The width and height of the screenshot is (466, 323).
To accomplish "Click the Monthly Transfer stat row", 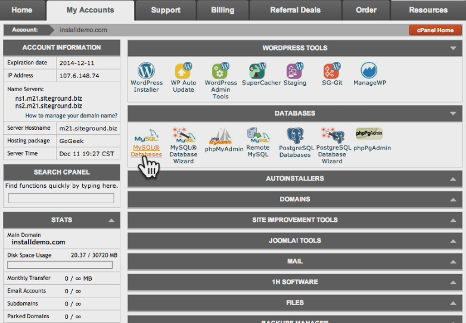I will [61, 278].
